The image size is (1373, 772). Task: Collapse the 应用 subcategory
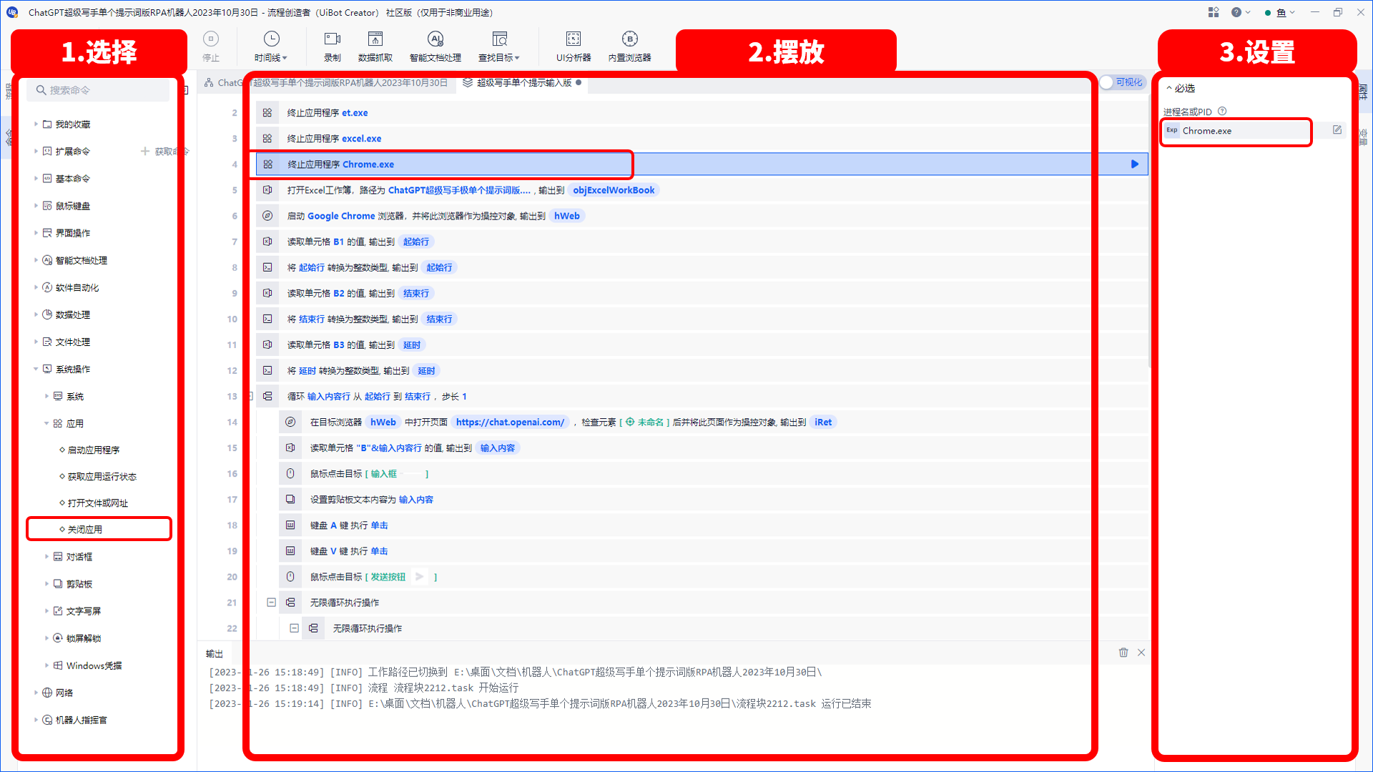[x=47, y=424]
